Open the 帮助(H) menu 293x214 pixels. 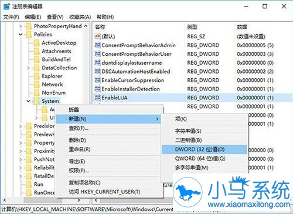[105, 17]
